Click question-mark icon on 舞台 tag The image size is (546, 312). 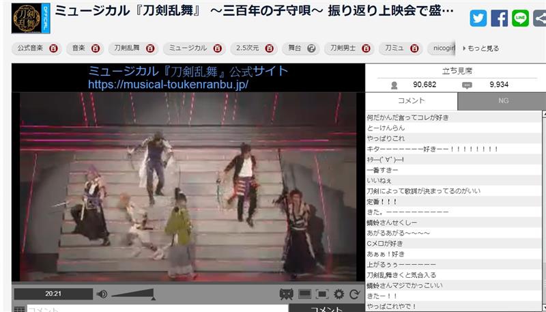tap(312, 48)
